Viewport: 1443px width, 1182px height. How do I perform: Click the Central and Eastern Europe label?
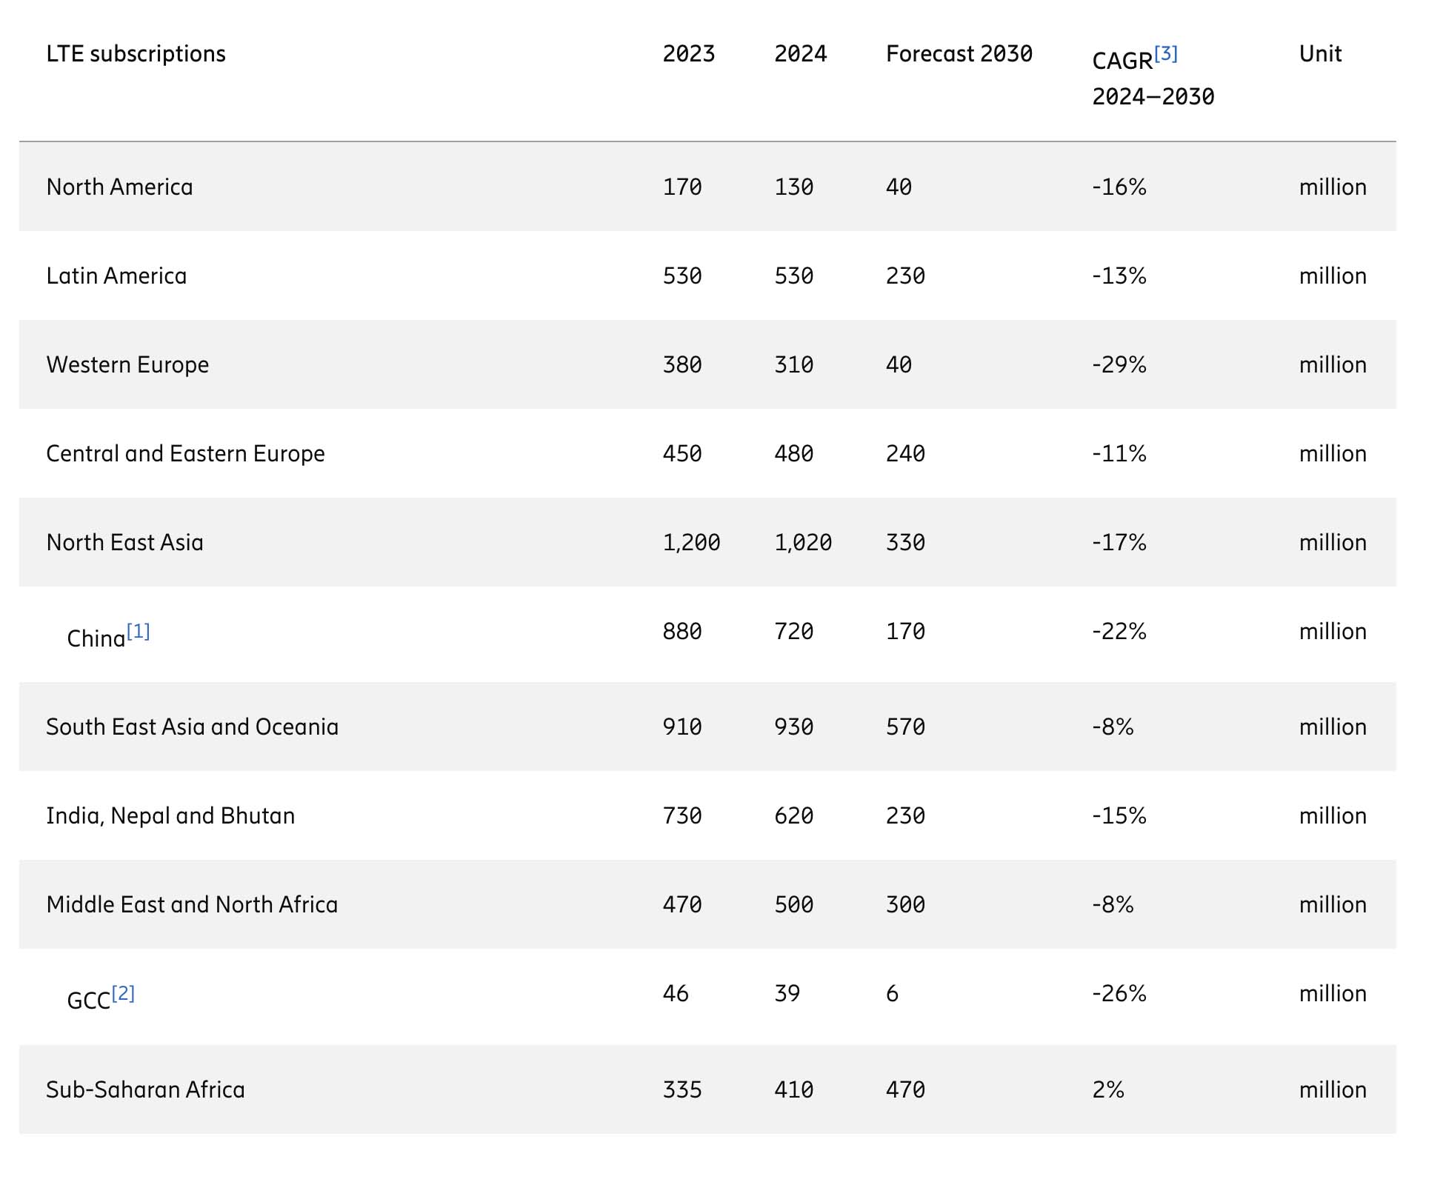(185, 453)
